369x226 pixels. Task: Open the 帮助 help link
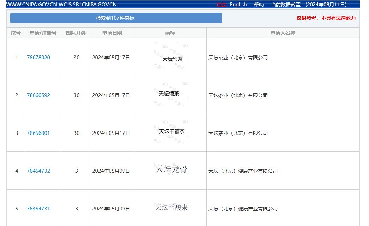tap(259, 5)
